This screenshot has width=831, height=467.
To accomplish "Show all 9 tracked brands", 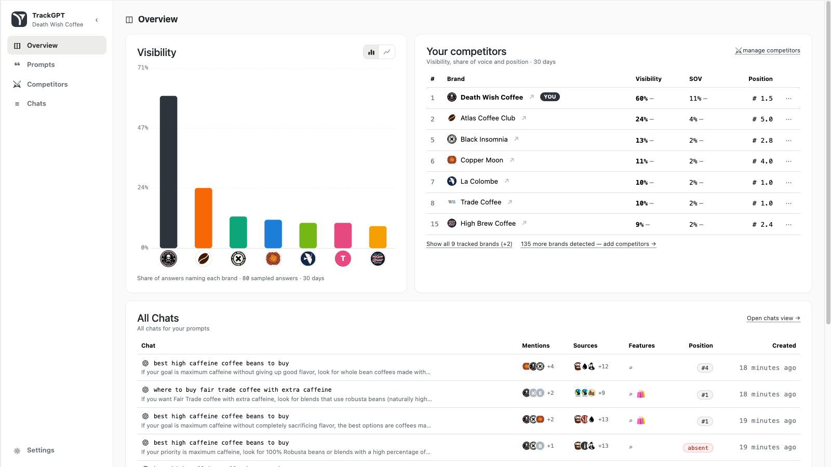I will [469, 244].
